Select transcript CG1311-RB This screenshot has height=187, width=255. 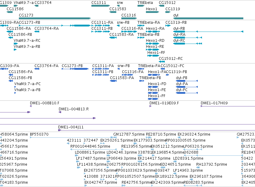pos(102,28)
